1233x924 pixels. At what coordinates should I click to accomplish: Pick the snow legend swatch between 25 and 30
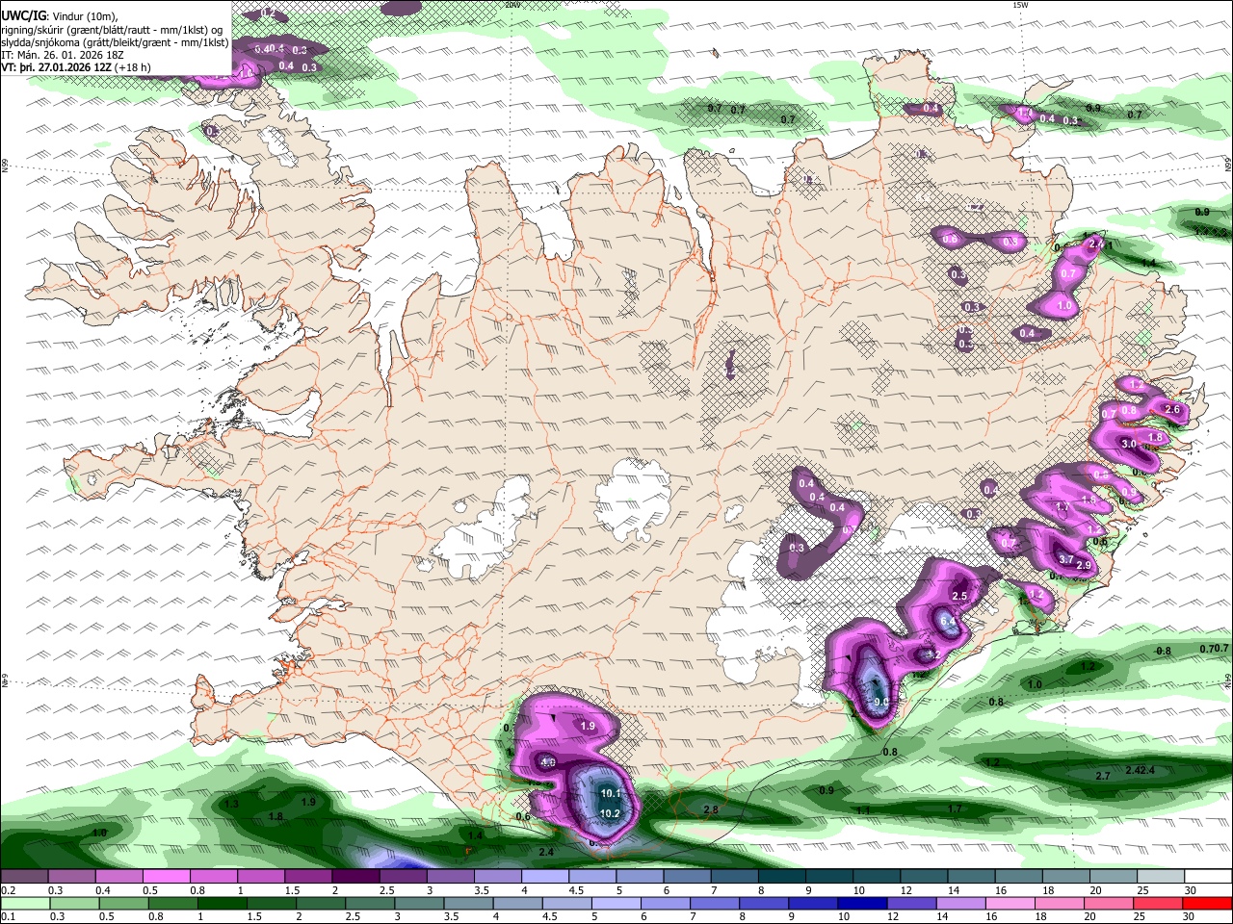point(1162,877)
